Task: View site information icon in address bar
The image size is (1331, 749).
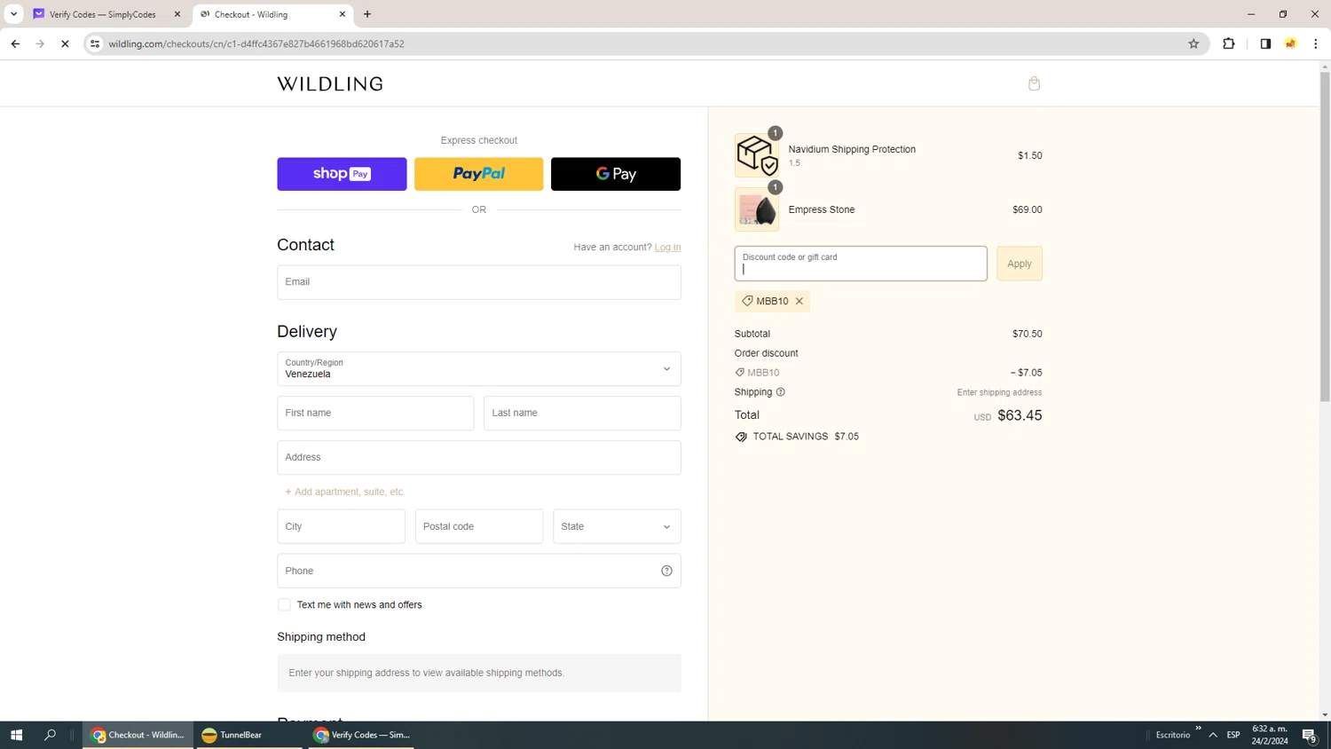Action: [95, 43]
